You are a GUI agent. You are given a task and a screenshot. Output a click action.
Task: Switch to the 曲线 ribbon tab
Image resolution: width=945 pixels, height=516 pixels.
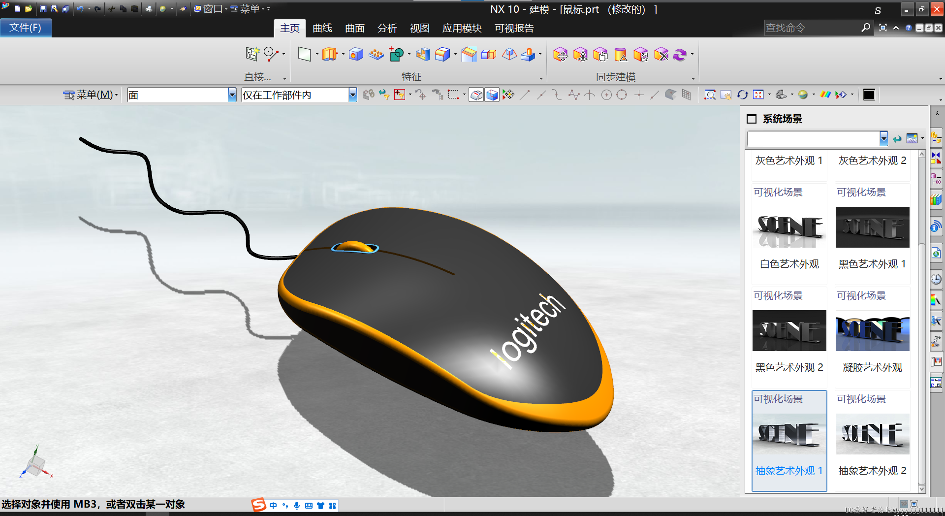[x=322, y=29]
